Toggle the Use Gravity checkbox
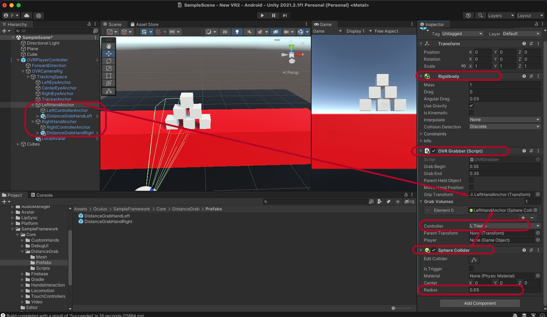This screenshot has width=547, height=317. point(471,106)
